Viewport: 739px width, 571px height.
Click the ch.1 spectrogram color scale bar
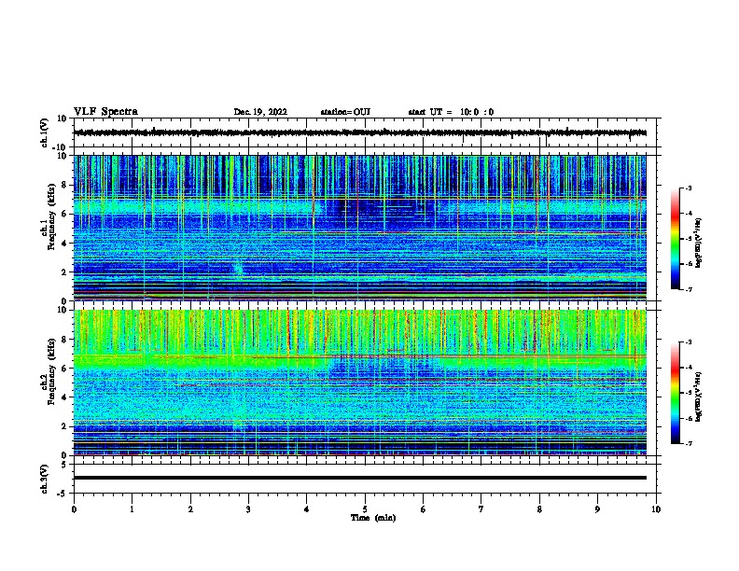675,239
